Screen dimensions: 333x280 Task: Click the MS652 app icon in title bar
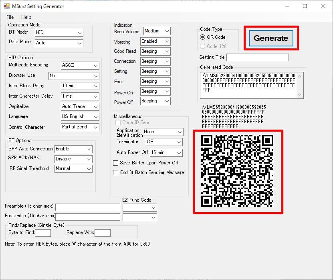coord(6,6)
